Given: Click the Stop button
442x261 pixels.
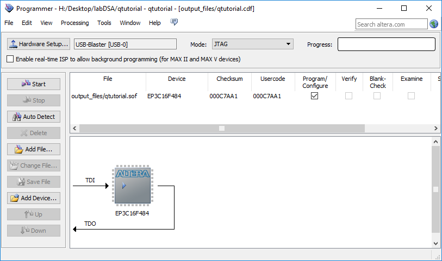Looking at the screenshot, I should (x=34, y=100).
